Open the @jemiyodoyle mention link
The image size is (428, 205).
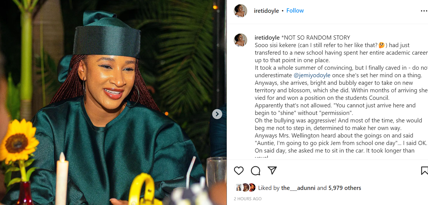click(312, 75)
